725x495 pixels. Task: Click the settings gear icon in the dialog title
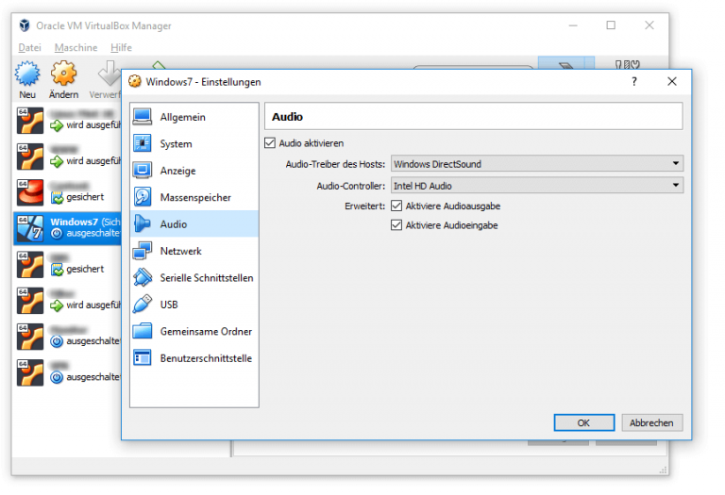click(x=135, y=81)
